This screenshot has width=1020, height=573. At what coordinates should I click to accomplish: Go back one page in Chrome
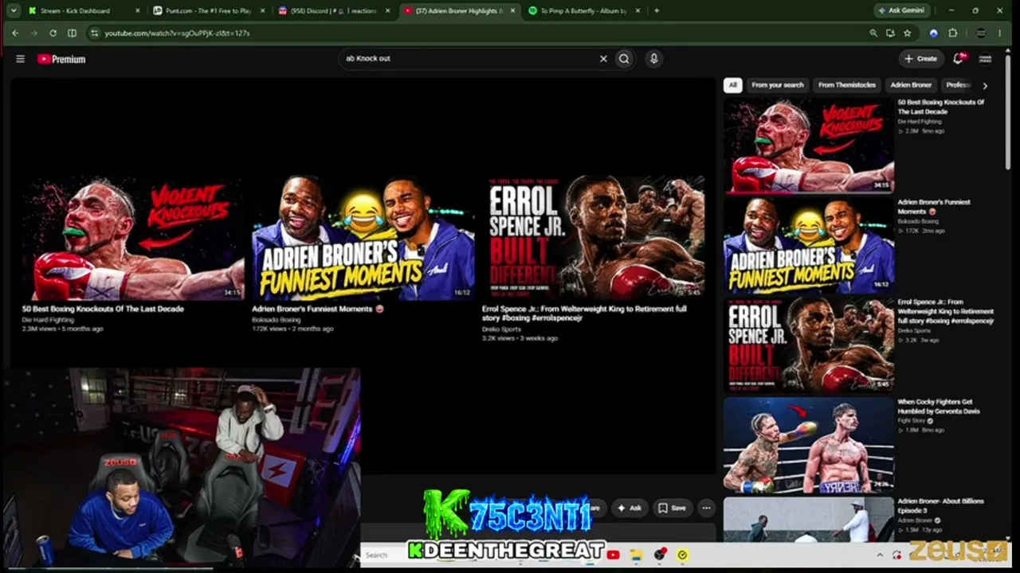coord(15,33)
